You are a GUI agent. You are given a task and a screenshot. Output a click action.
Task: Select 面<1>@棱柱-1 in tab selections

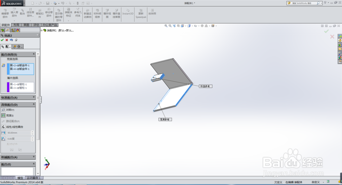18,84
